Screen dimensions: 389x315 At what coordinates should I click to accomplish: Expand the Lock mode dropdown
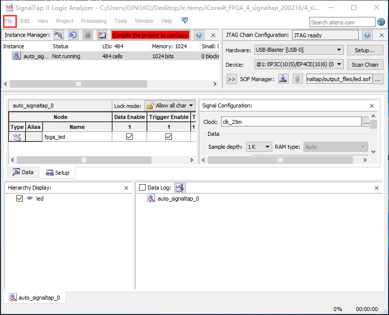coord(170,105)
